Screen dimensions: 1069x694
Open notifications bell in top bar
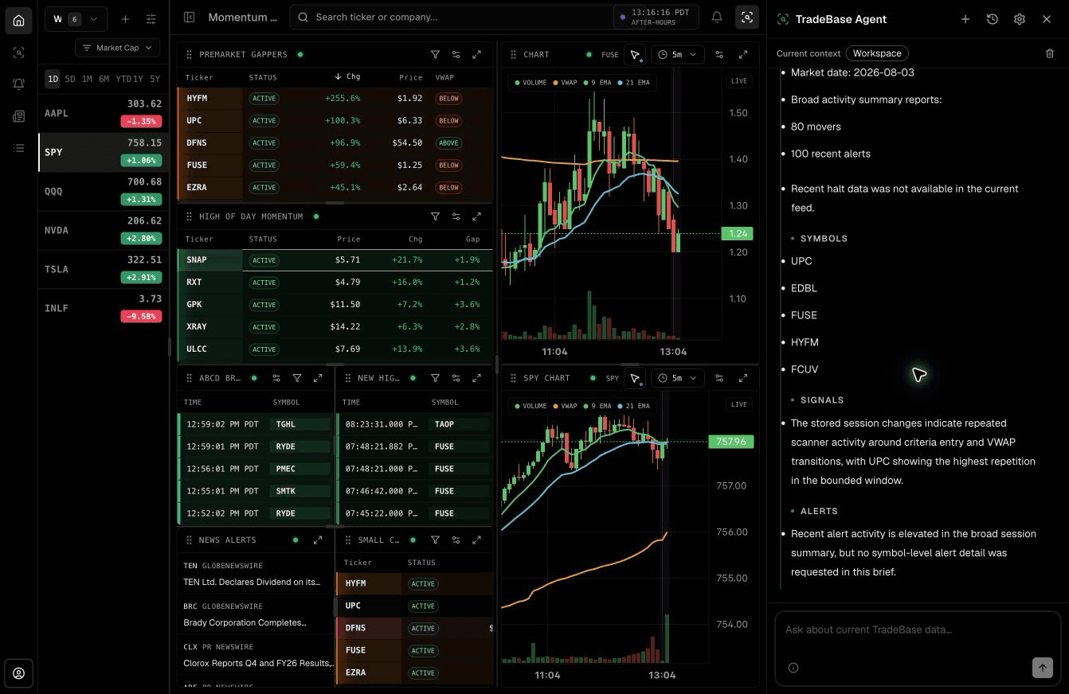(x=717, y=17)
